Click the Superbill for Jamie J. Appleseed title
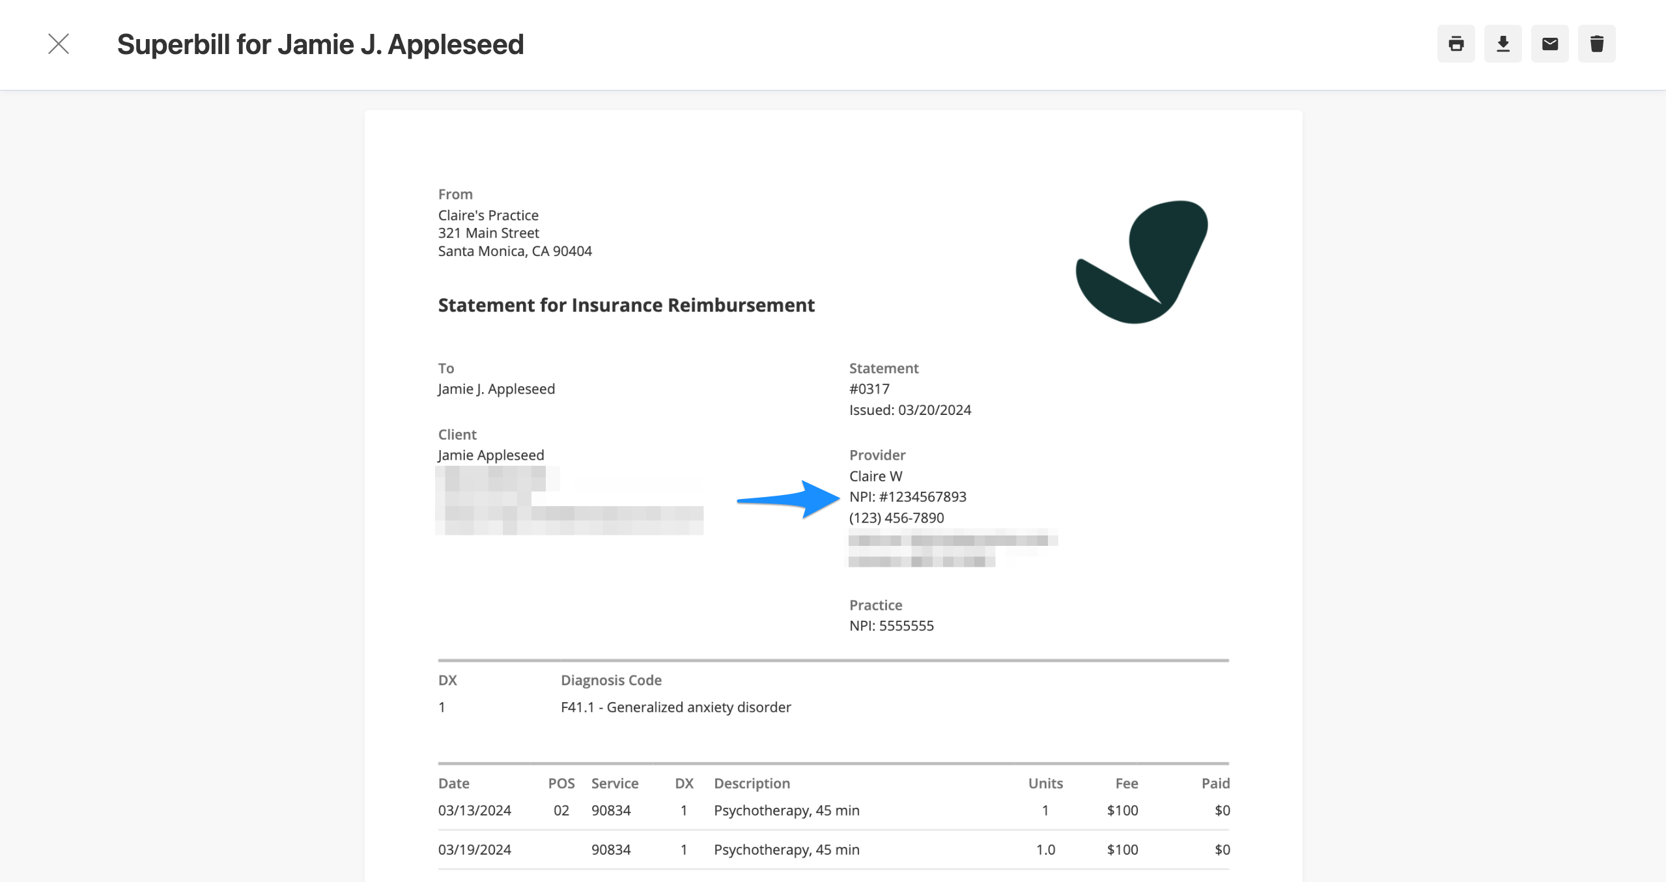1666x882 pixels. [x=320, y=44]
